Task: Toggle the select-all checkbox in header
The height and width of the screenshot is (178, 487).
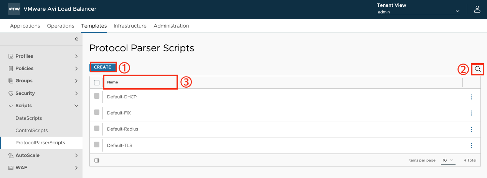Action: (97, 82)
